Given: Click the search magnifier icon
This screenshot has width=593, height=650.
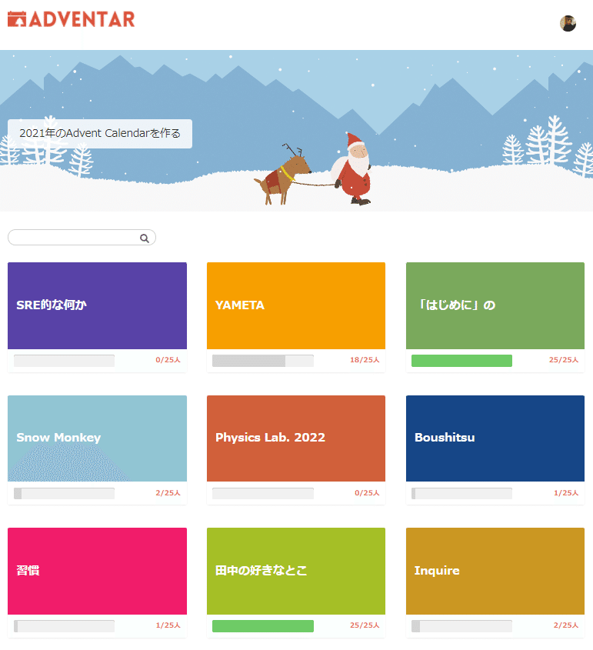Looking at the screenshot, I should 144,238.
